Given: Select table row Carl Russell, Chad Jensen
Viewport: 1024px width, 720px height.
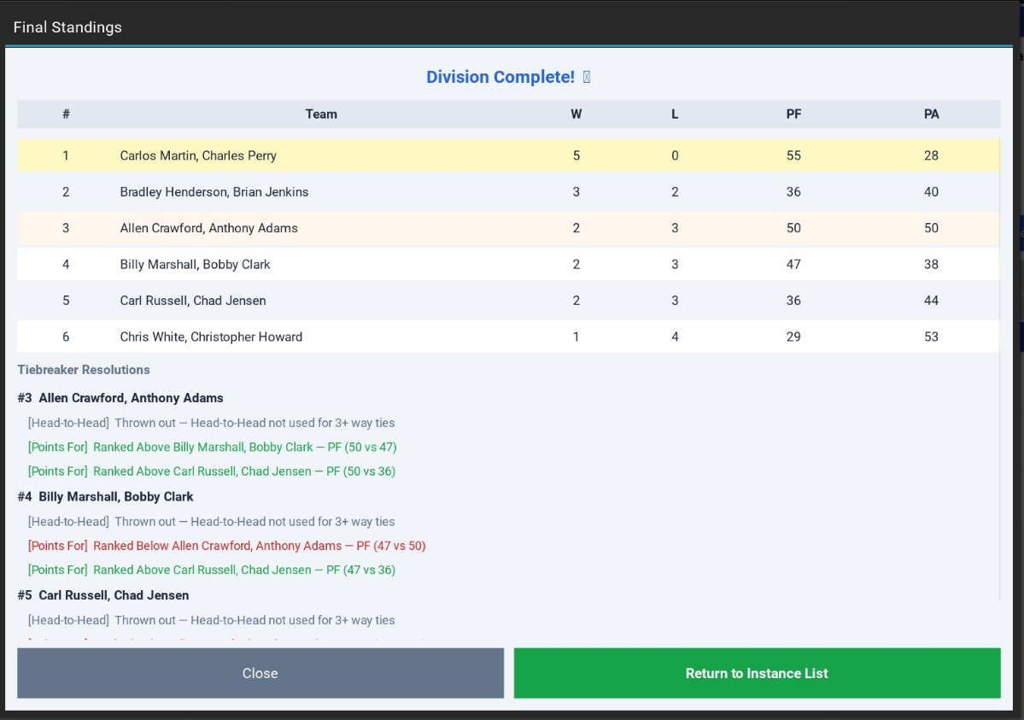Looking at the screenshot, I should (x=508, y=301).
